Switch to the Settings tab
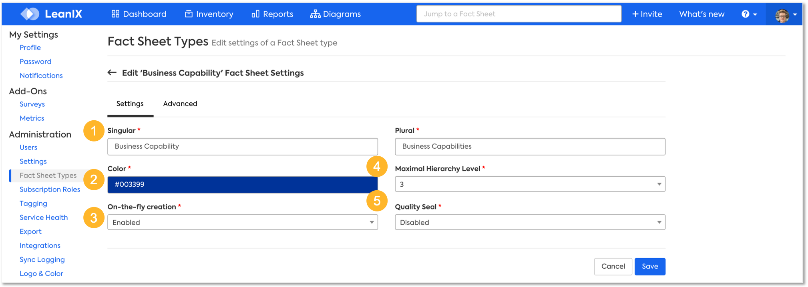This screenshot has height=287, width=808. click(x=130, y=104)
